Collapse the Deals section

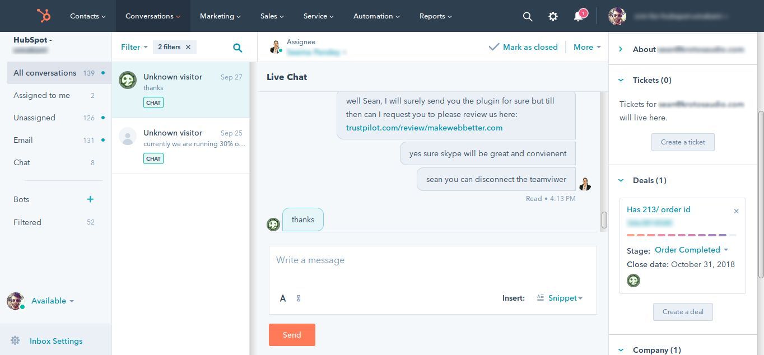point(621,180)
